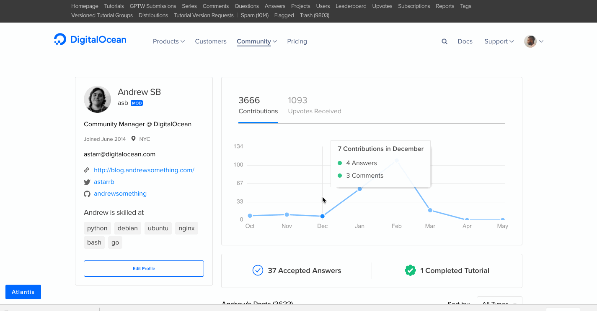Image resolution: width=597 pixels, height=311 pixels.
Task: Switch to the Upvotes Received tab
Action: [x=314, y=105]
